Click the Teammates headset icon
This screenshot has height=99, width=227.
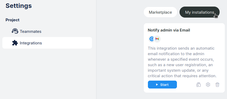(x=15, y=31)
